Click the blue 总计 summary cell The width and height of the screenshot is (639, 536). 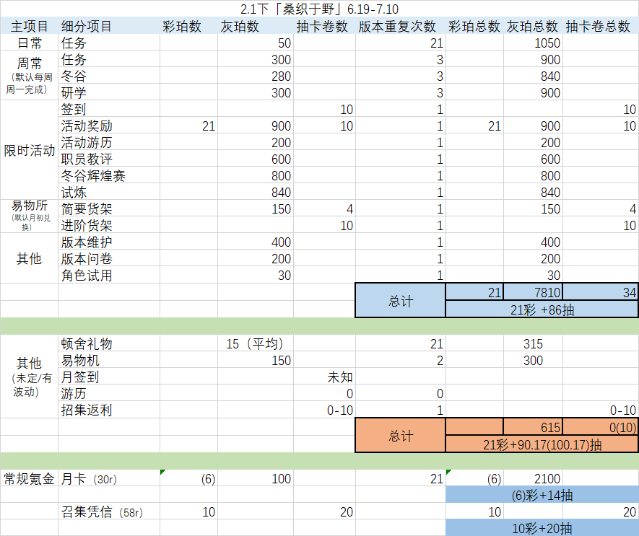(x=400, y=301)
